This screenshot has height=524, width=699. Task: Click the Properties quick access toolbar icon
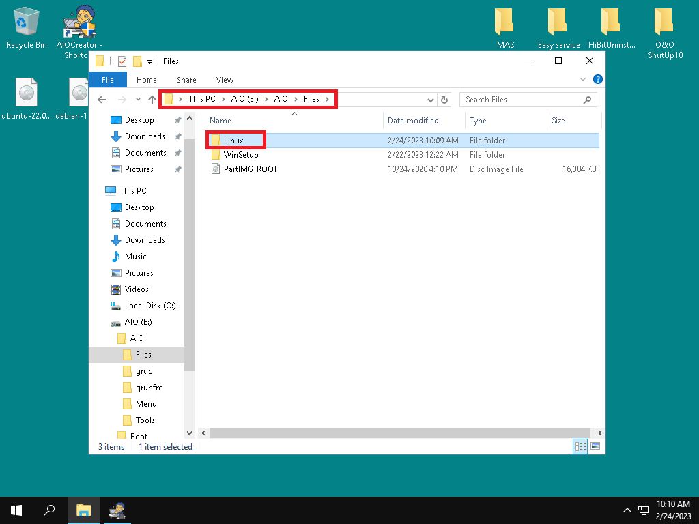[122, 61]
